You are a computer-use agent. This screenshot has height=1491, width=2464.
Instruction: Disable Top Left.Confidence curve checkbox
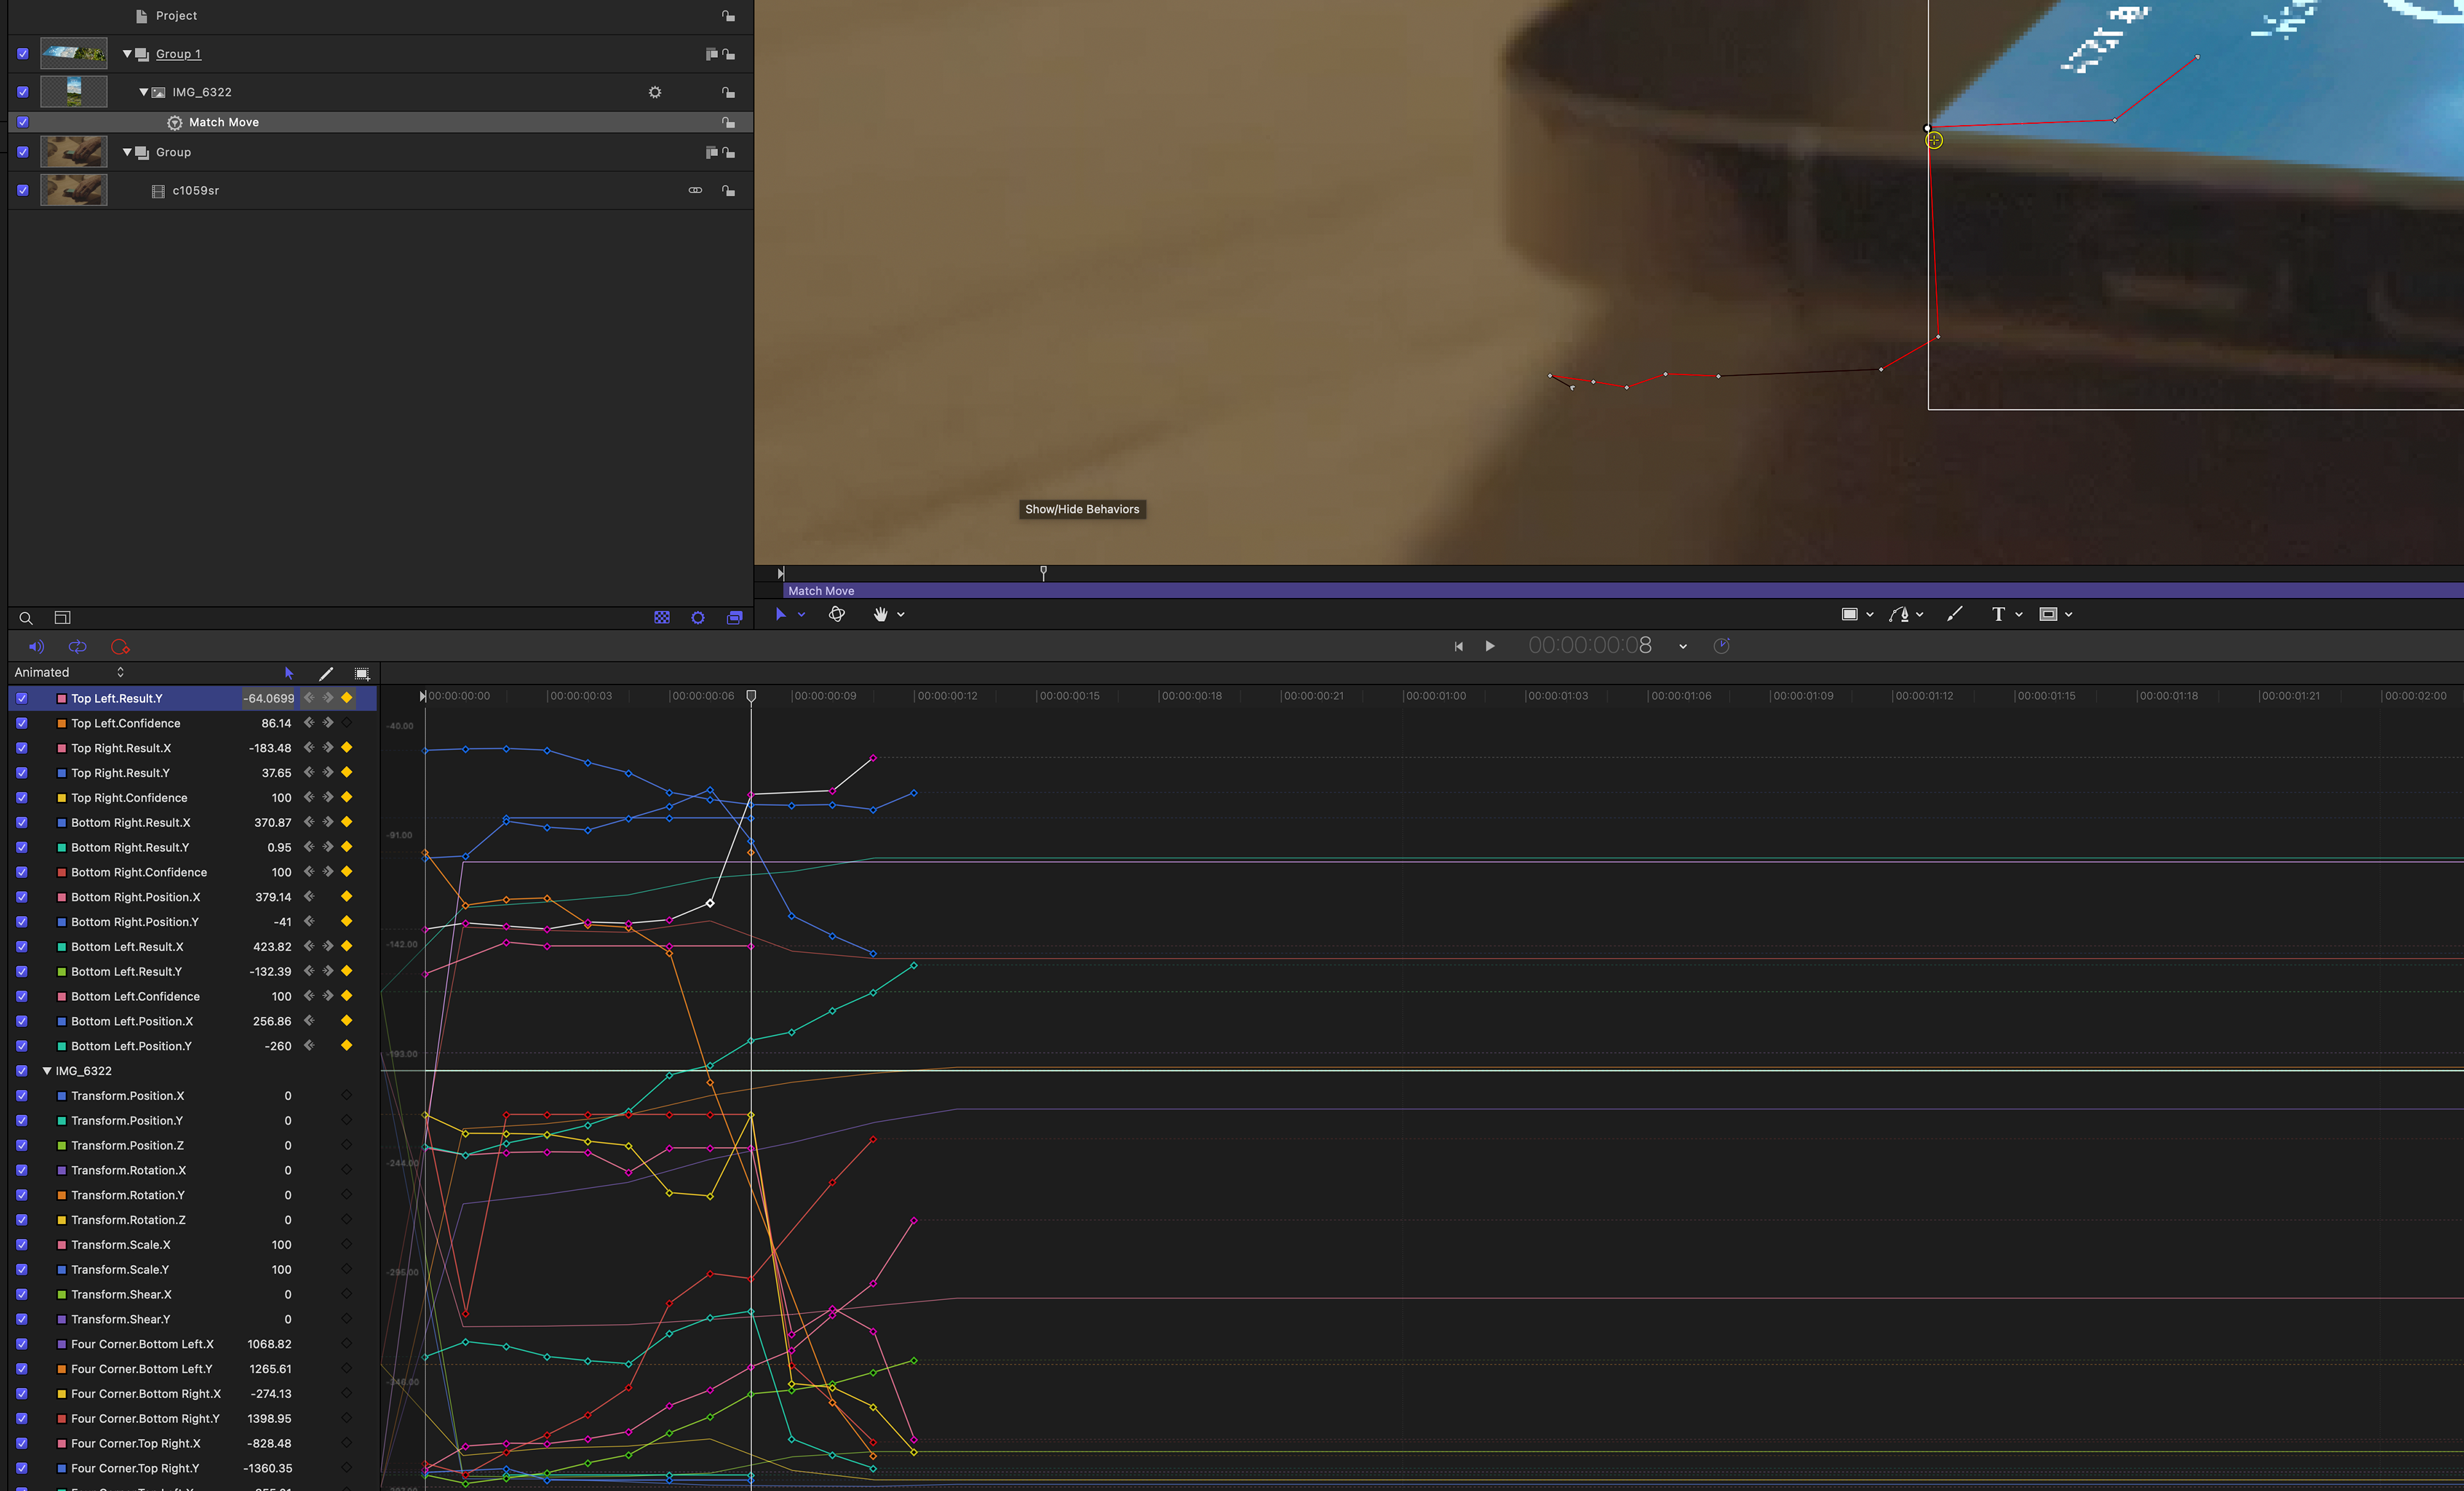pyautogui.click(x=22, y=723)
